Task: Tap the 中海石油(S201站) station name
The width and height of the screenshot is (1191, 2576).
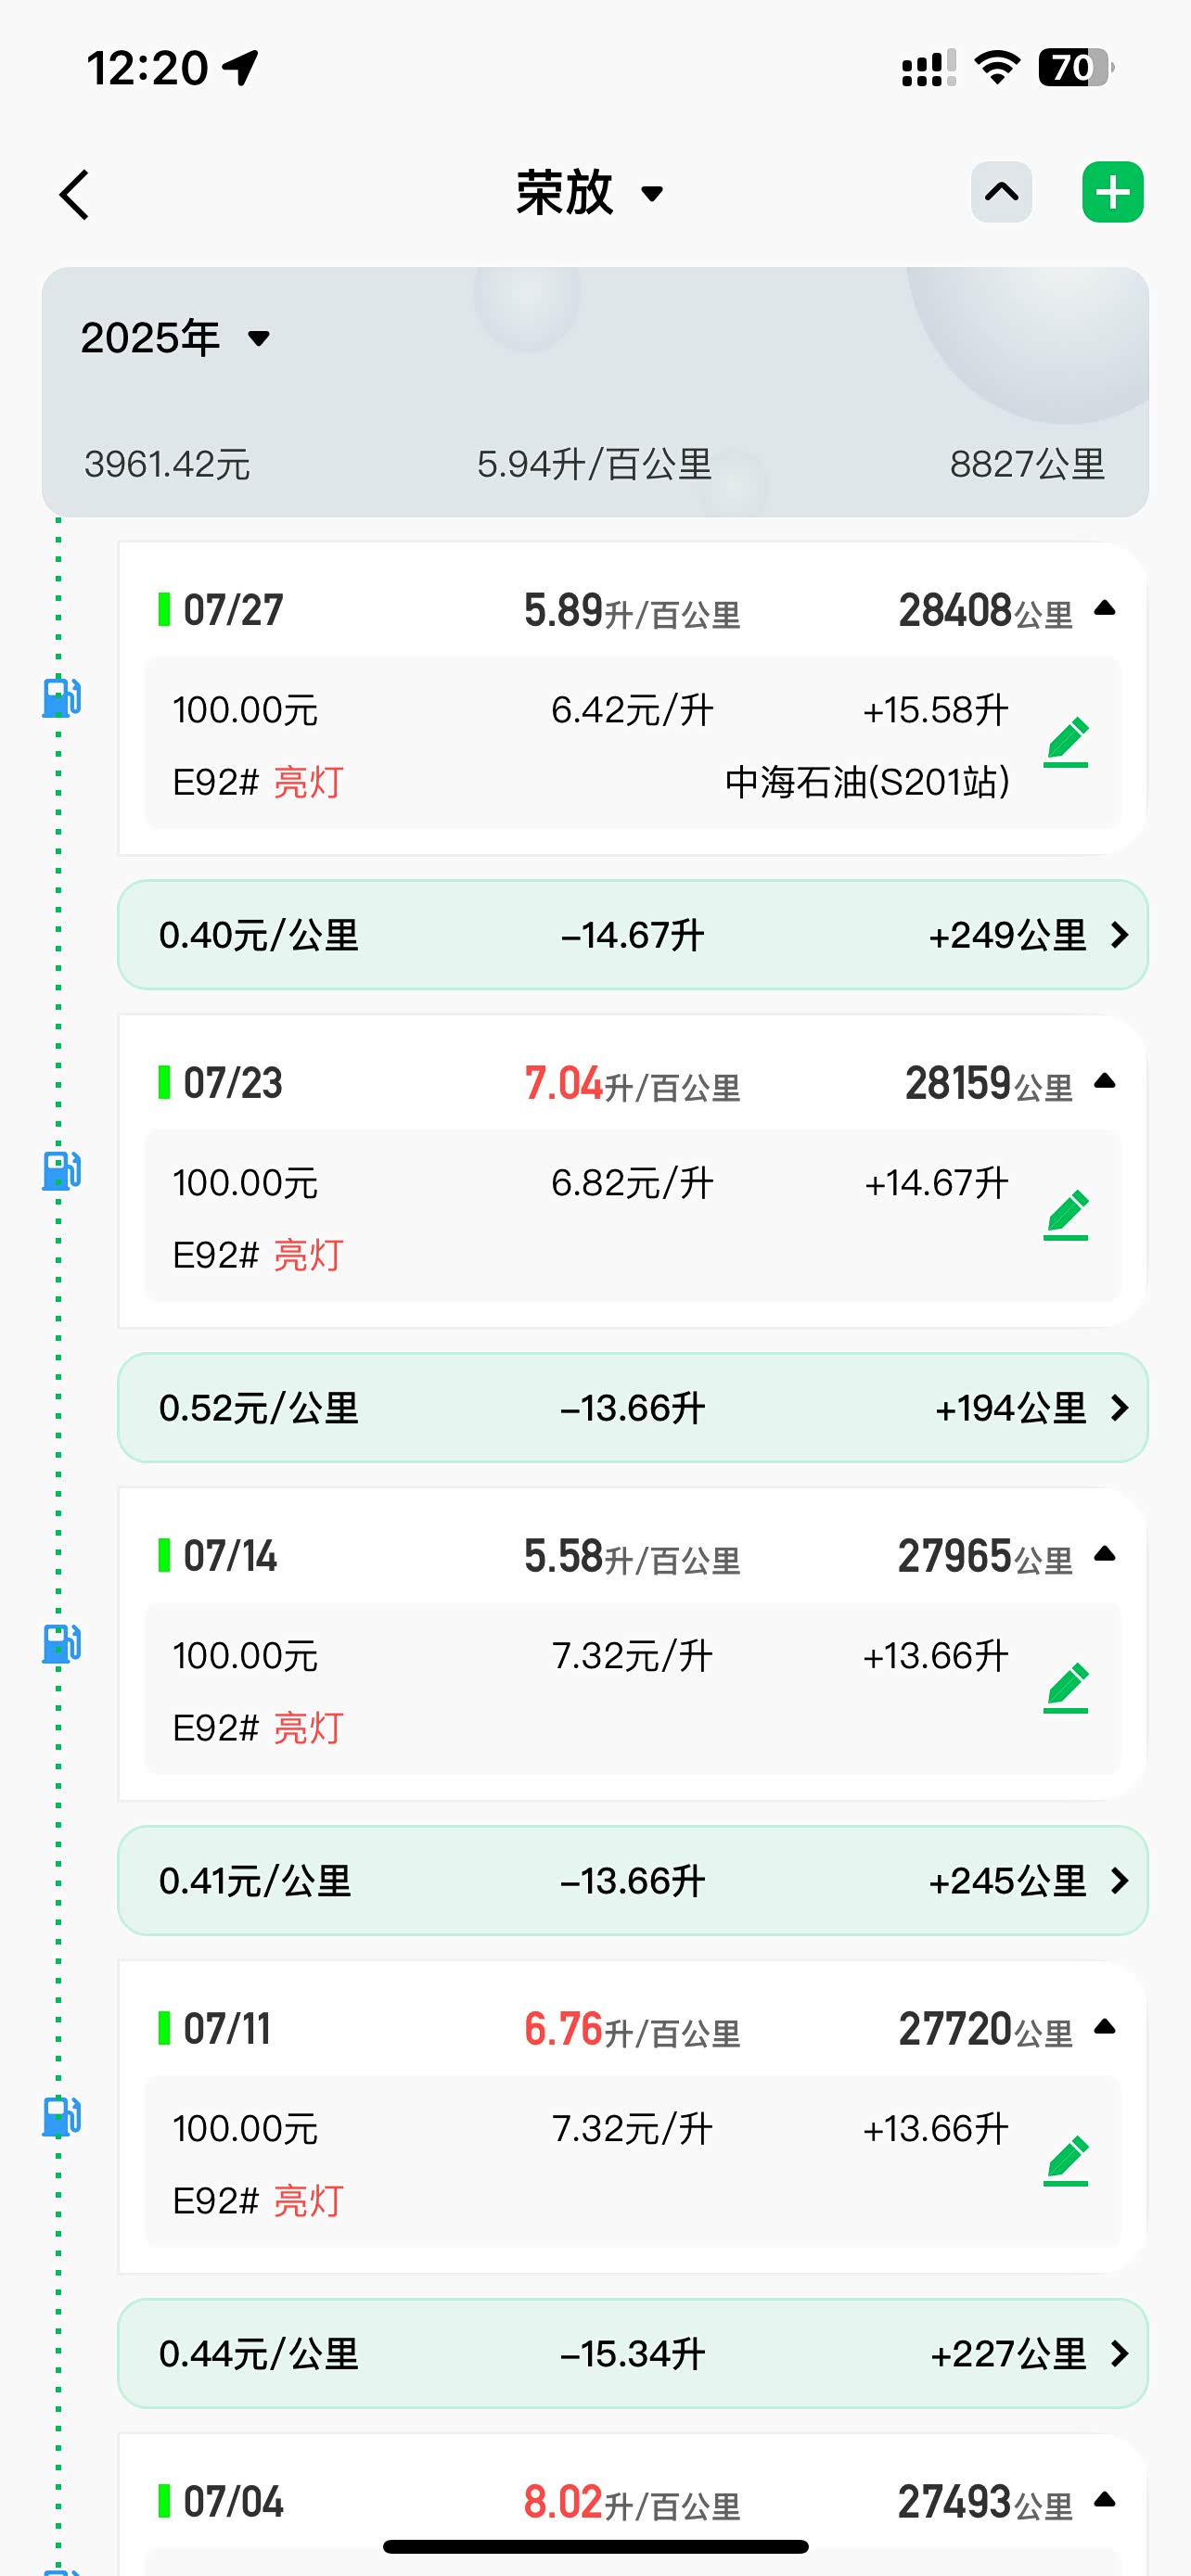Action: (867, 782)
